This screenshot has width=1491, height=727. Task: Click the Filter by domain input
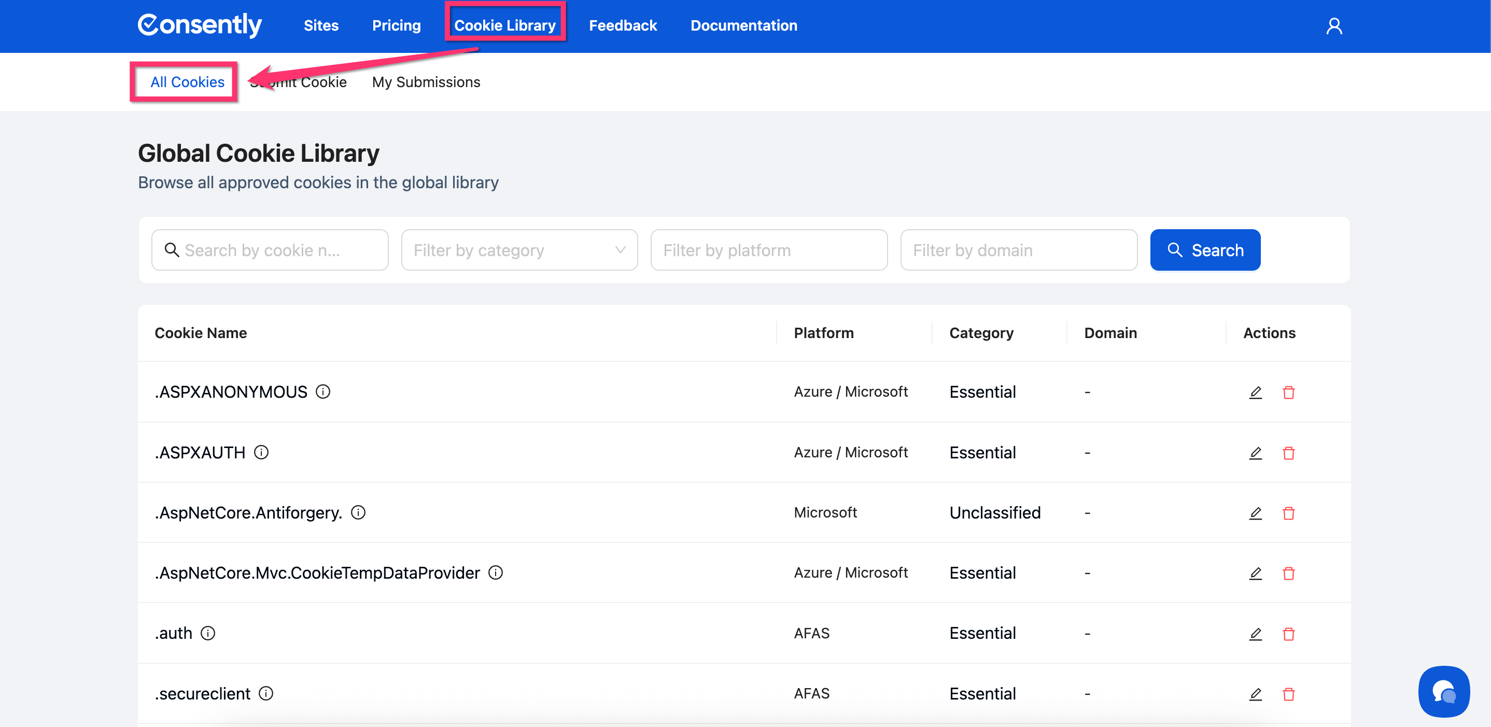1018,250
